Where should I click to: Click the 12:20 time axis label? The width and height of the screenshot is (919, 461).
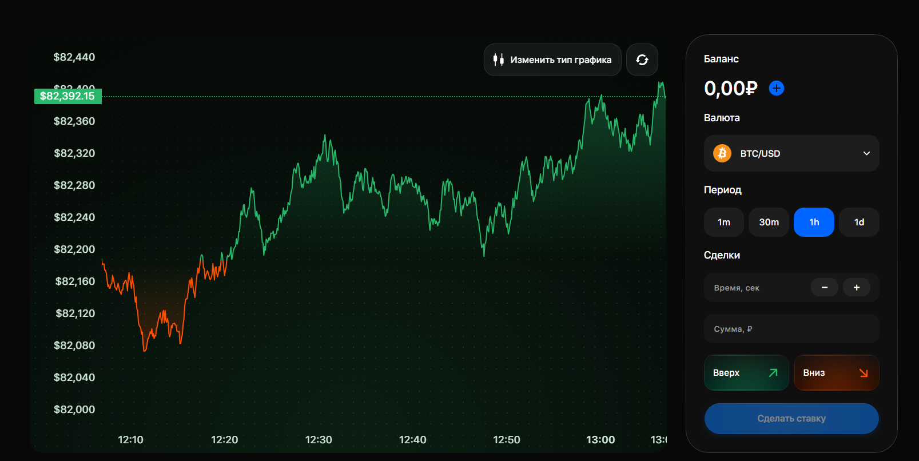[224, 440]
